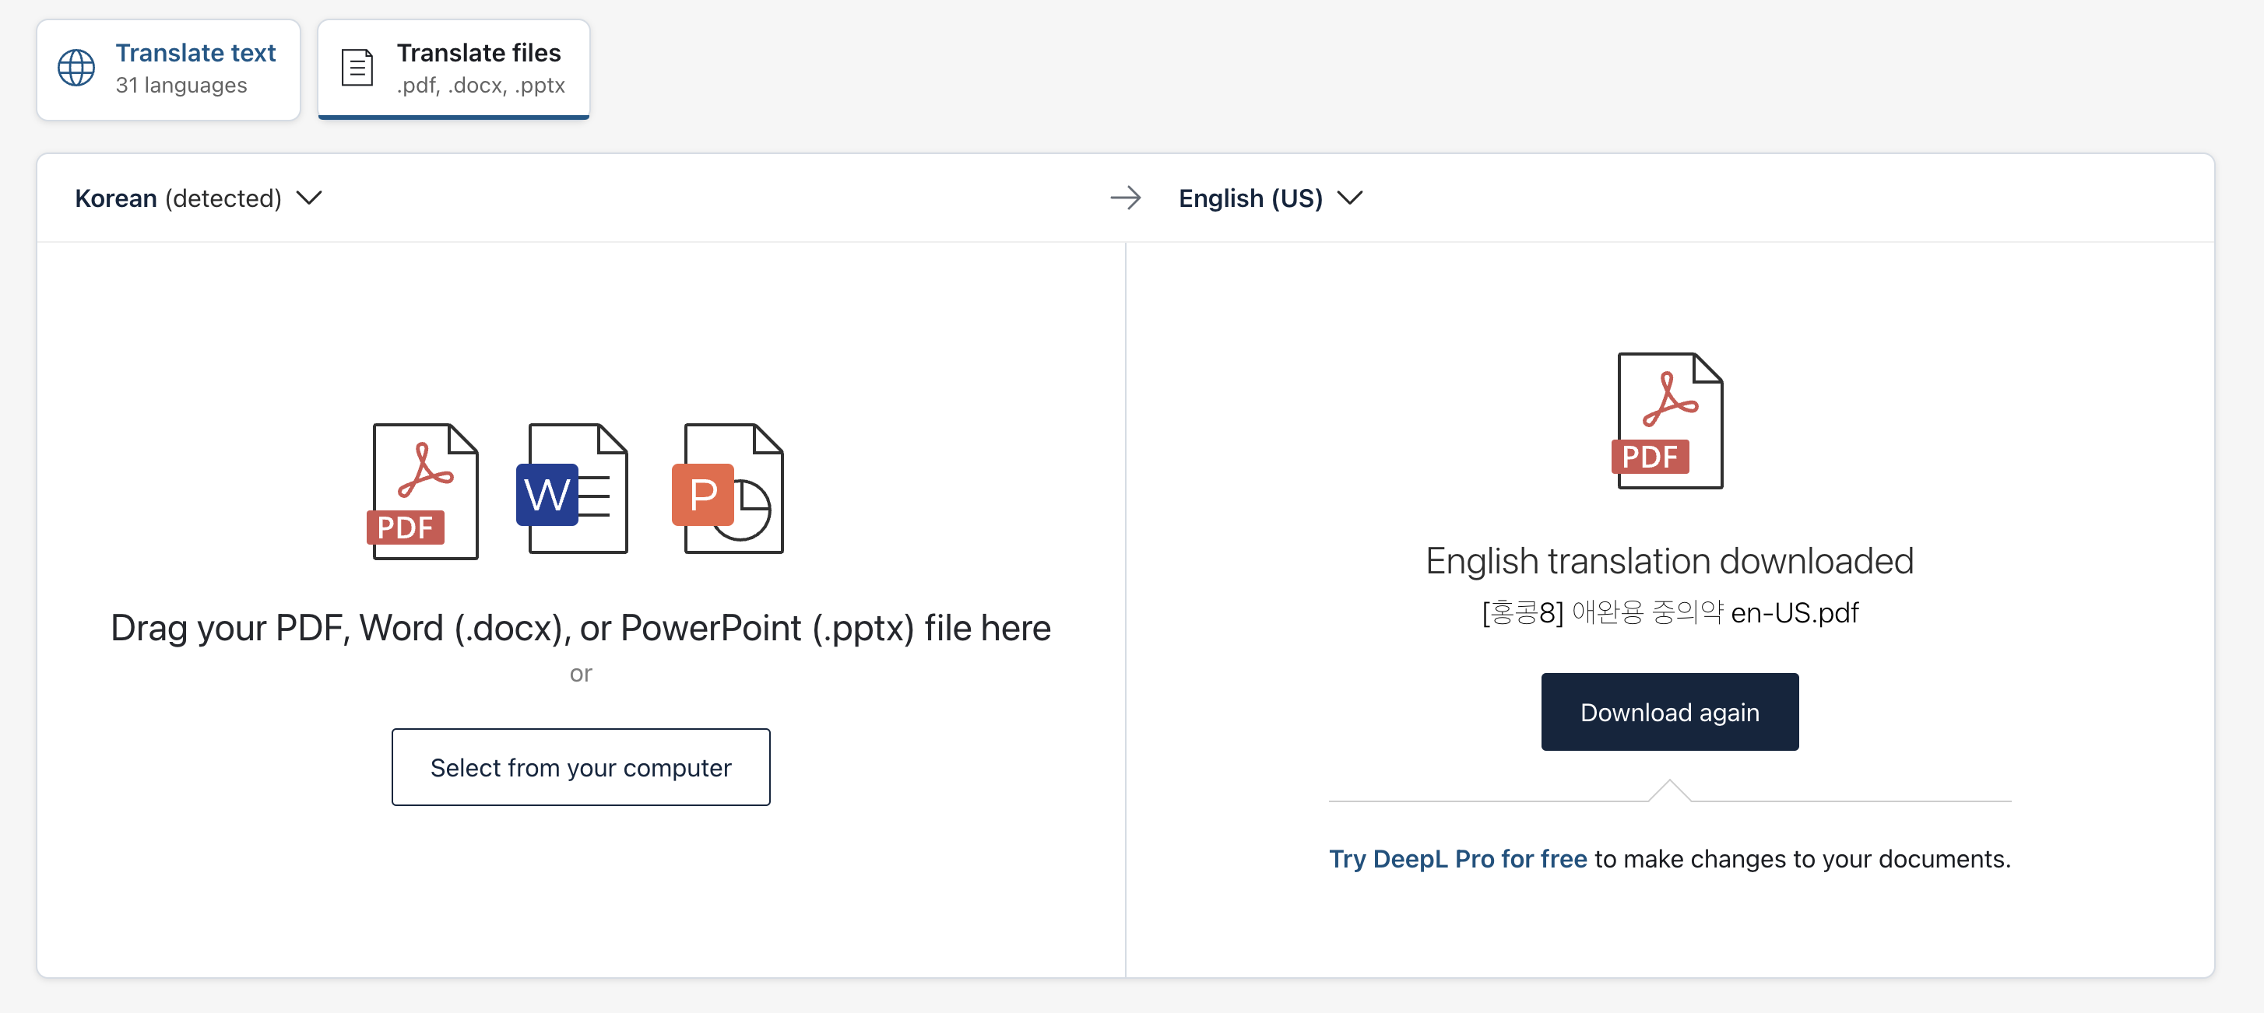The width and height of the screenshot is (2264, 1013).
Task: Click the PDF file icon in upload area
Action: (423, 491)
